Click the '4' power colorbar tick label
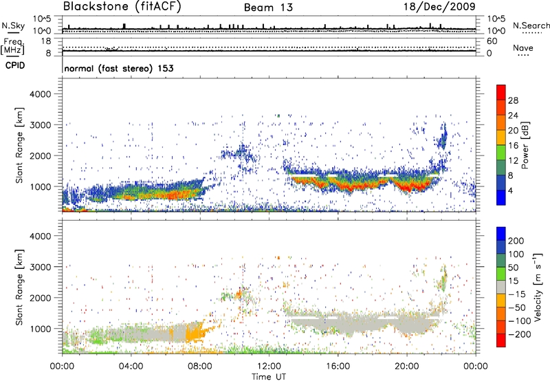 [510, 190]
